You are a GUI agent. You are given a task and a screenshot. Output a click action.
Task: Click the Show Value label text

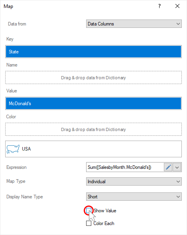point(105,211)
